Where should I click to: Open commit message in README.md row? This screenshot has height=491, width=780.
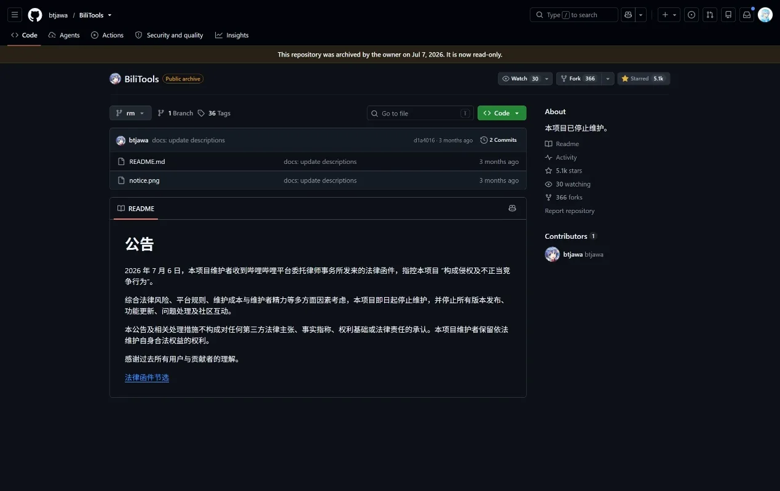click(x=320, y=161)
